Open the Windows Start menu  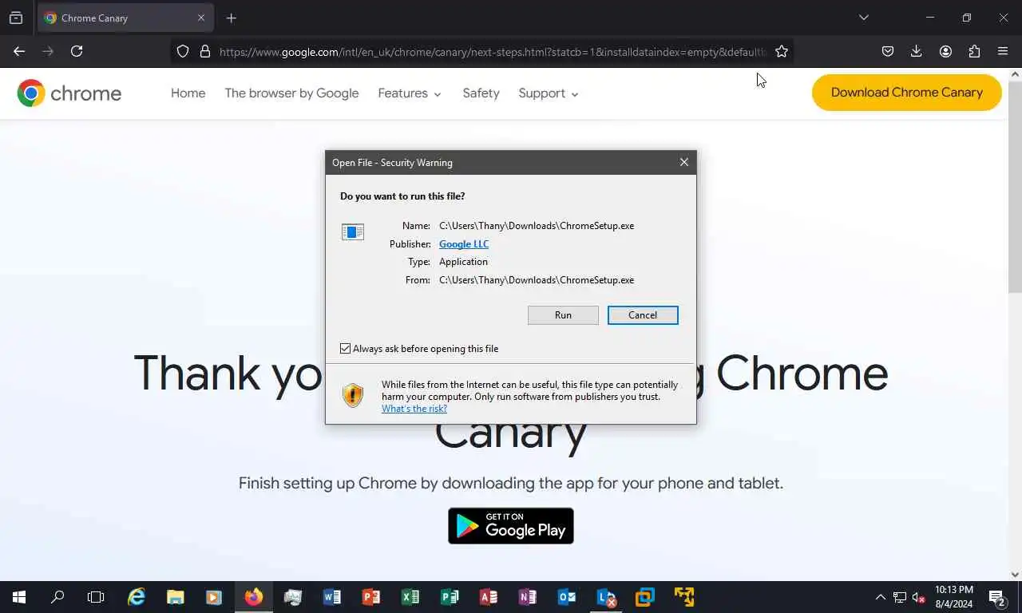(x=19, y=597)
